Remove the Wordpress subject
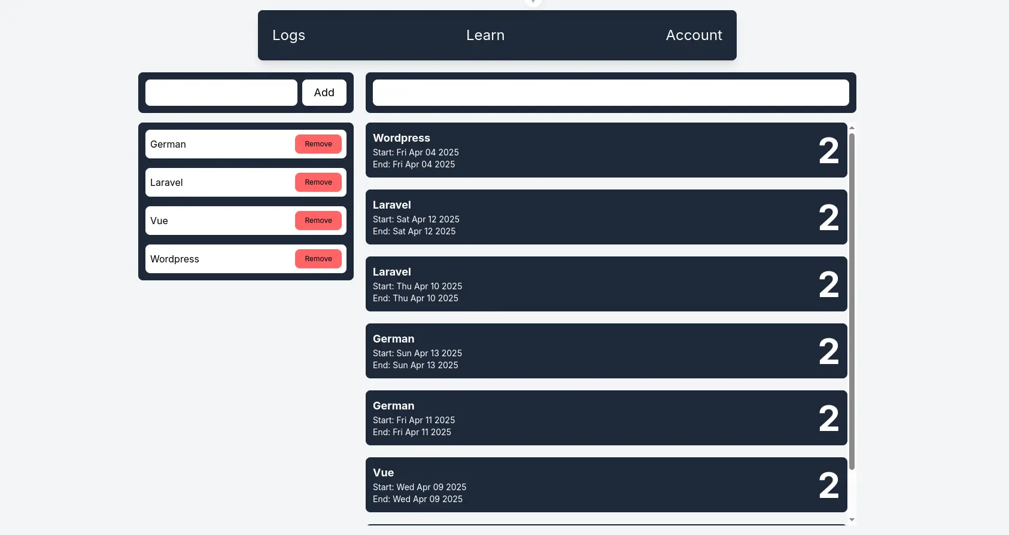This screenshot has height=535, width=1009. click(318, 259)
